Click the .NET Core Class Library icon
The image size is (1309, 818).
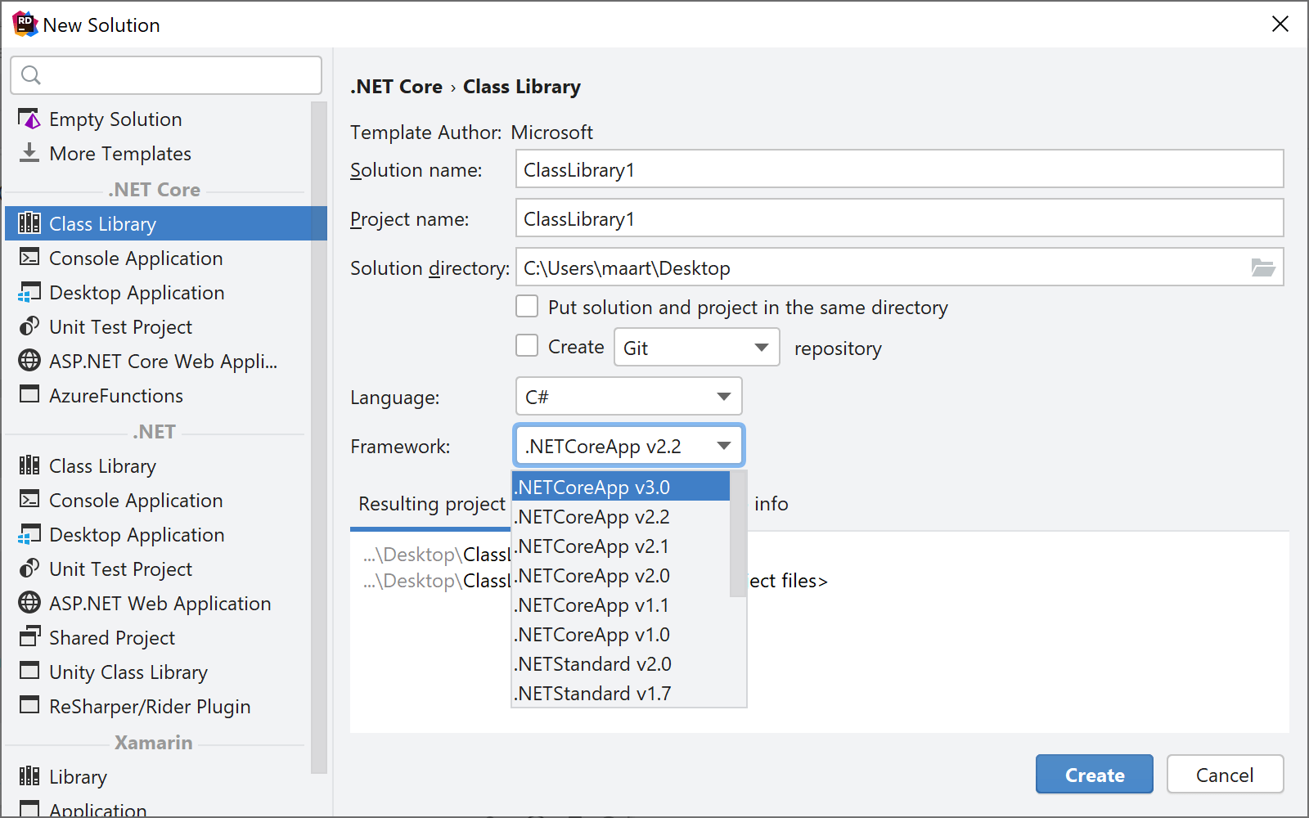tap(29, 223)
